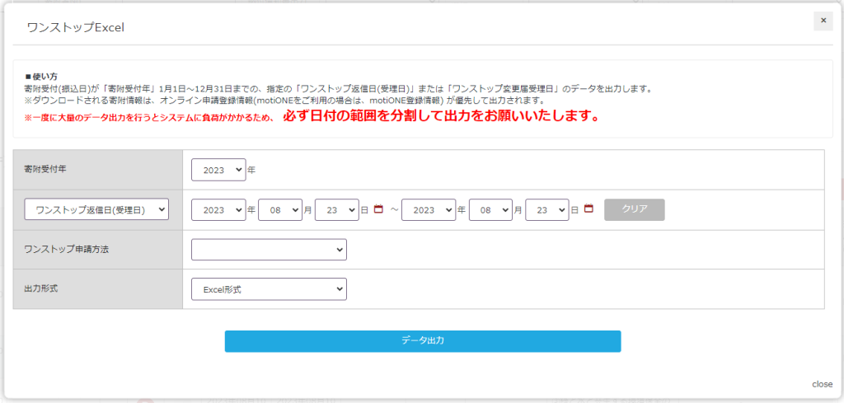Click the 出力形式 row label
The width and height of the screenshot is (844, 403).
coord(40,289)
